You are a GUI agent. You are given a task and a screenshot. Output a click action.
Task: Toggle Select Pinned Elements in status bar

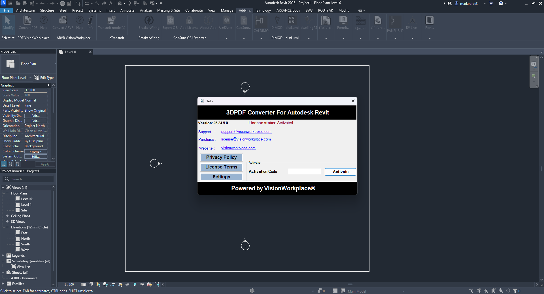tap(486, 291)
